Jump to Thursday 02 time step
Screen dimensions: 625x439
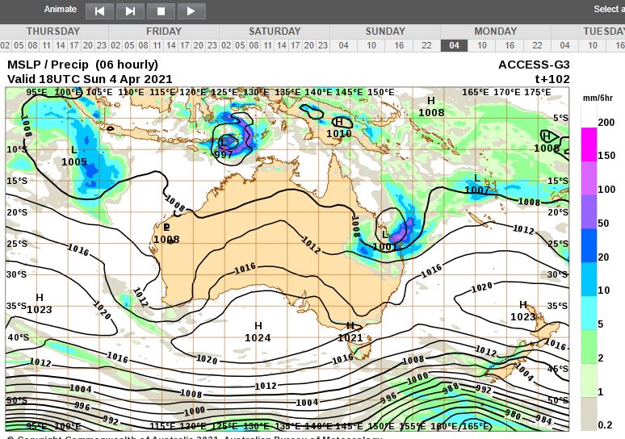[6, 45]
